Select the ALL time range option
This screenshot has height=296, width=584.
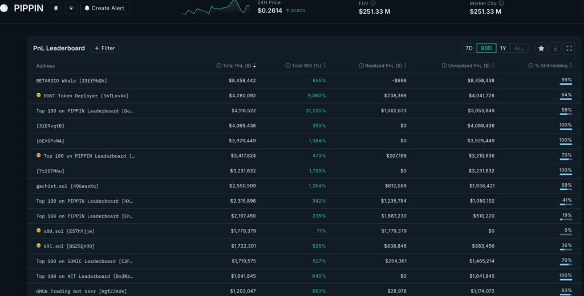(x=519, y=48)
